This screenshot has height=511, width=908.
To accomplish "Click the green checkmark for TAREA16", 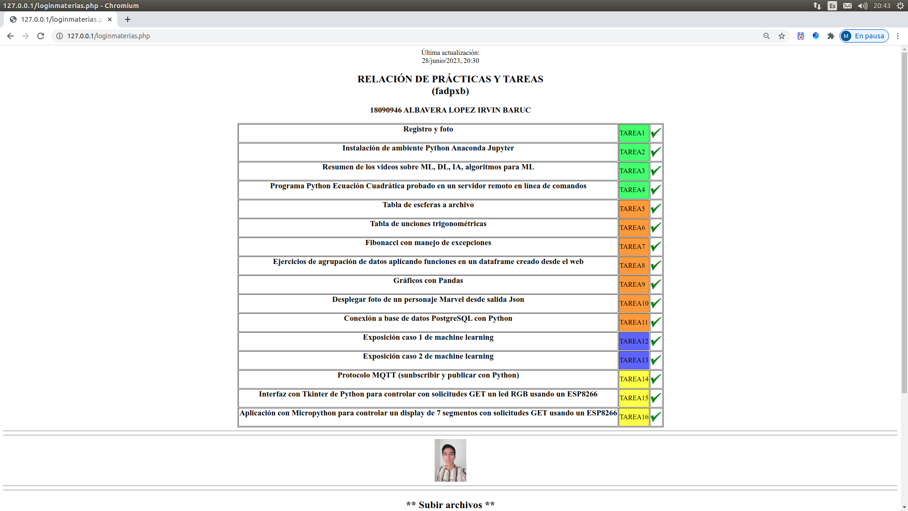I will 656,417.
